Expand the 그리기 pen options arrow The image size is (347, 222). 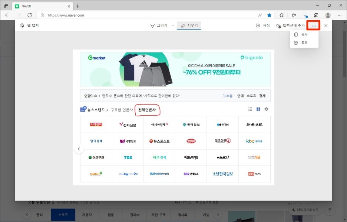coord(173,25)
